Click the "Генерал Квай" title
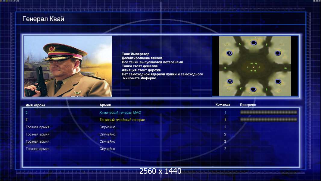Screen dimensions: 321x181 click(43, 19)
